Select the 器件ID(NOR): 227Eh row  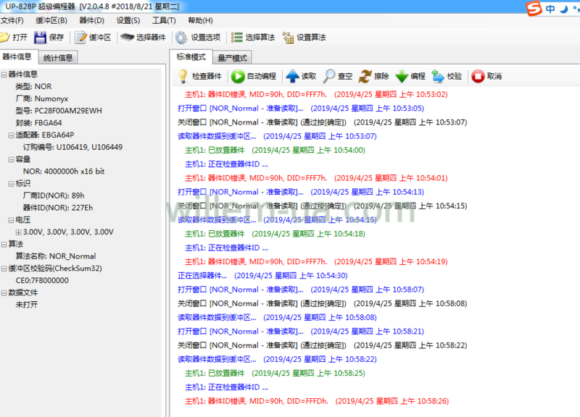point(58,208)
